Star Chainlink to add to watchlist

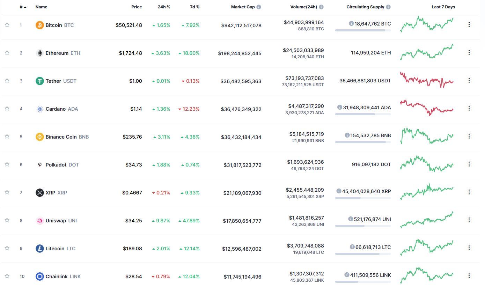point(7,276)
